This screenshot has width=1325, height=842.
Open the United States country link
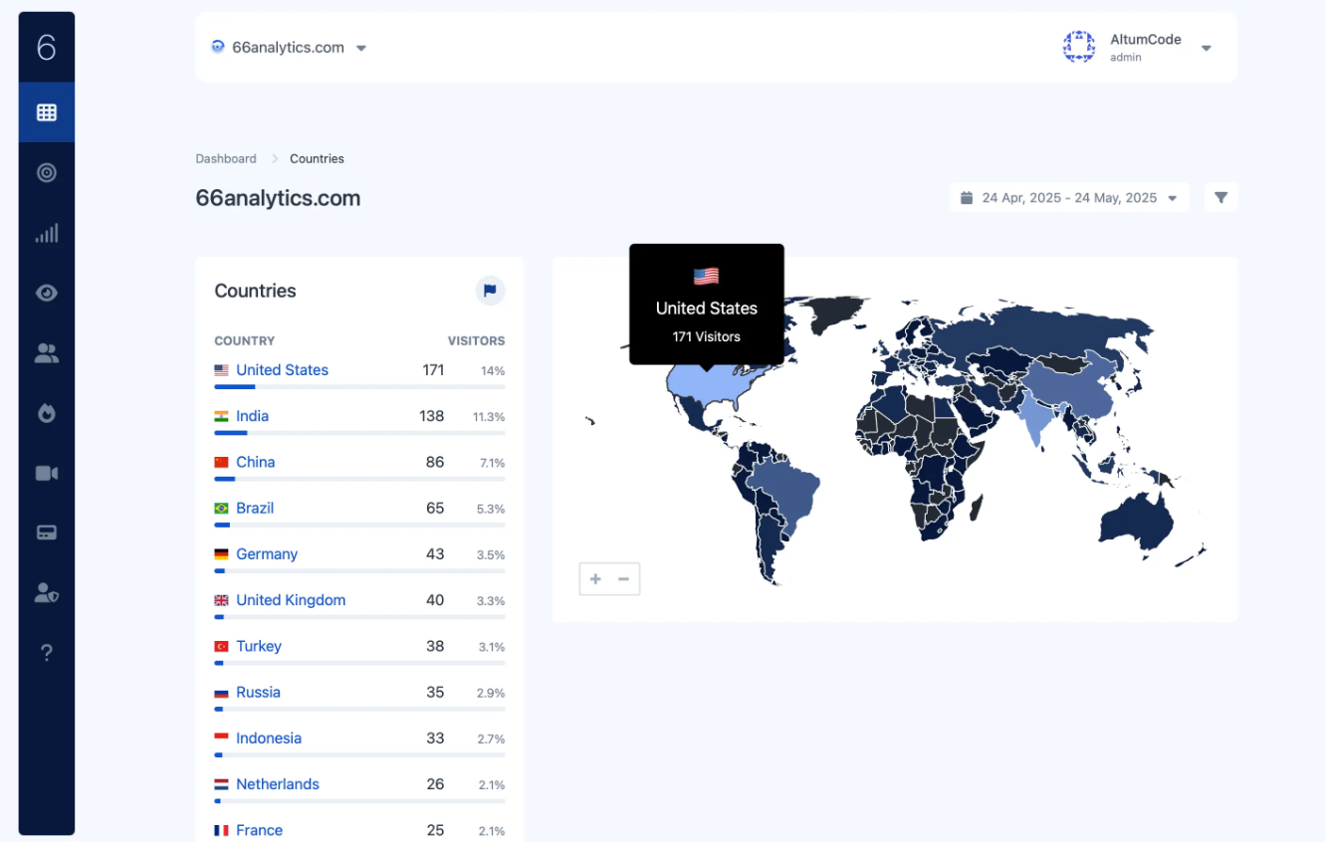pyautogui.click(x=282, y=370)
